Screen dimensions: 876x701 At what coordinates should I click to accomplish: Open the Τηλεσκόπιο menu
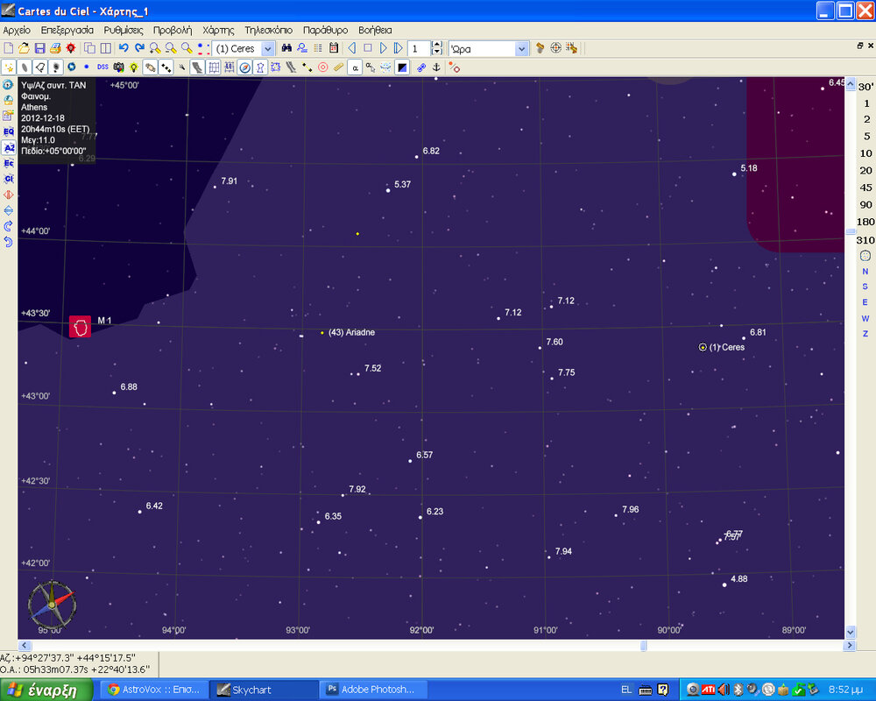tap(268, 30)
